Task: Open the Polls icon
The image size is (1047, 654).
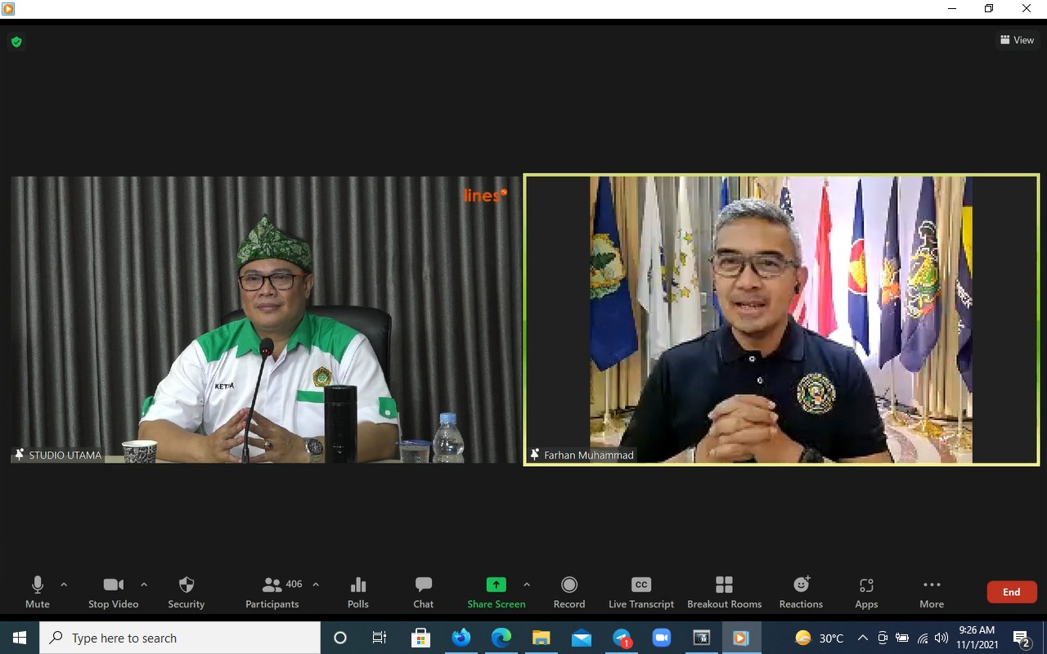Action: pyautogui.click(x=358, y=593)
